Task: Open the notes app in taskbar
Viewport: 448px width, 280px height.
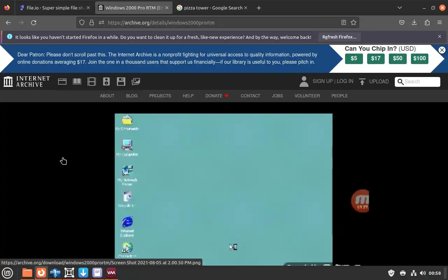Action: [x=97, y=273]
